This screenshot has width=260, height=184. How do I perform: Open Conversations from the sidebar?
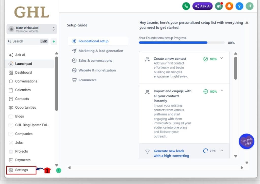29,81
